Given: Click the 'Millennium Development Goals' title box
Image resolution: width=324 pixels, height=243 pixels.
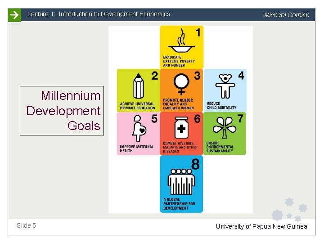Looking at the screenshot, I should tap(62, 111).
